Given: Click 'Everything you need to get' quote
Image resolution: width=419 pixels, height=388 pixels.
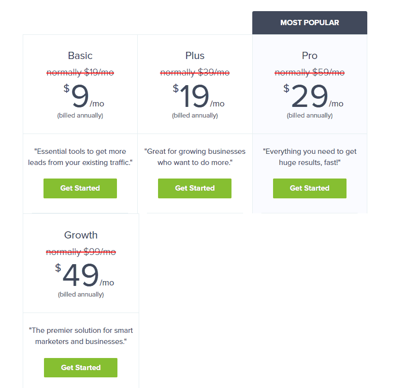Looking at the screenshot, I should (310, 157).
